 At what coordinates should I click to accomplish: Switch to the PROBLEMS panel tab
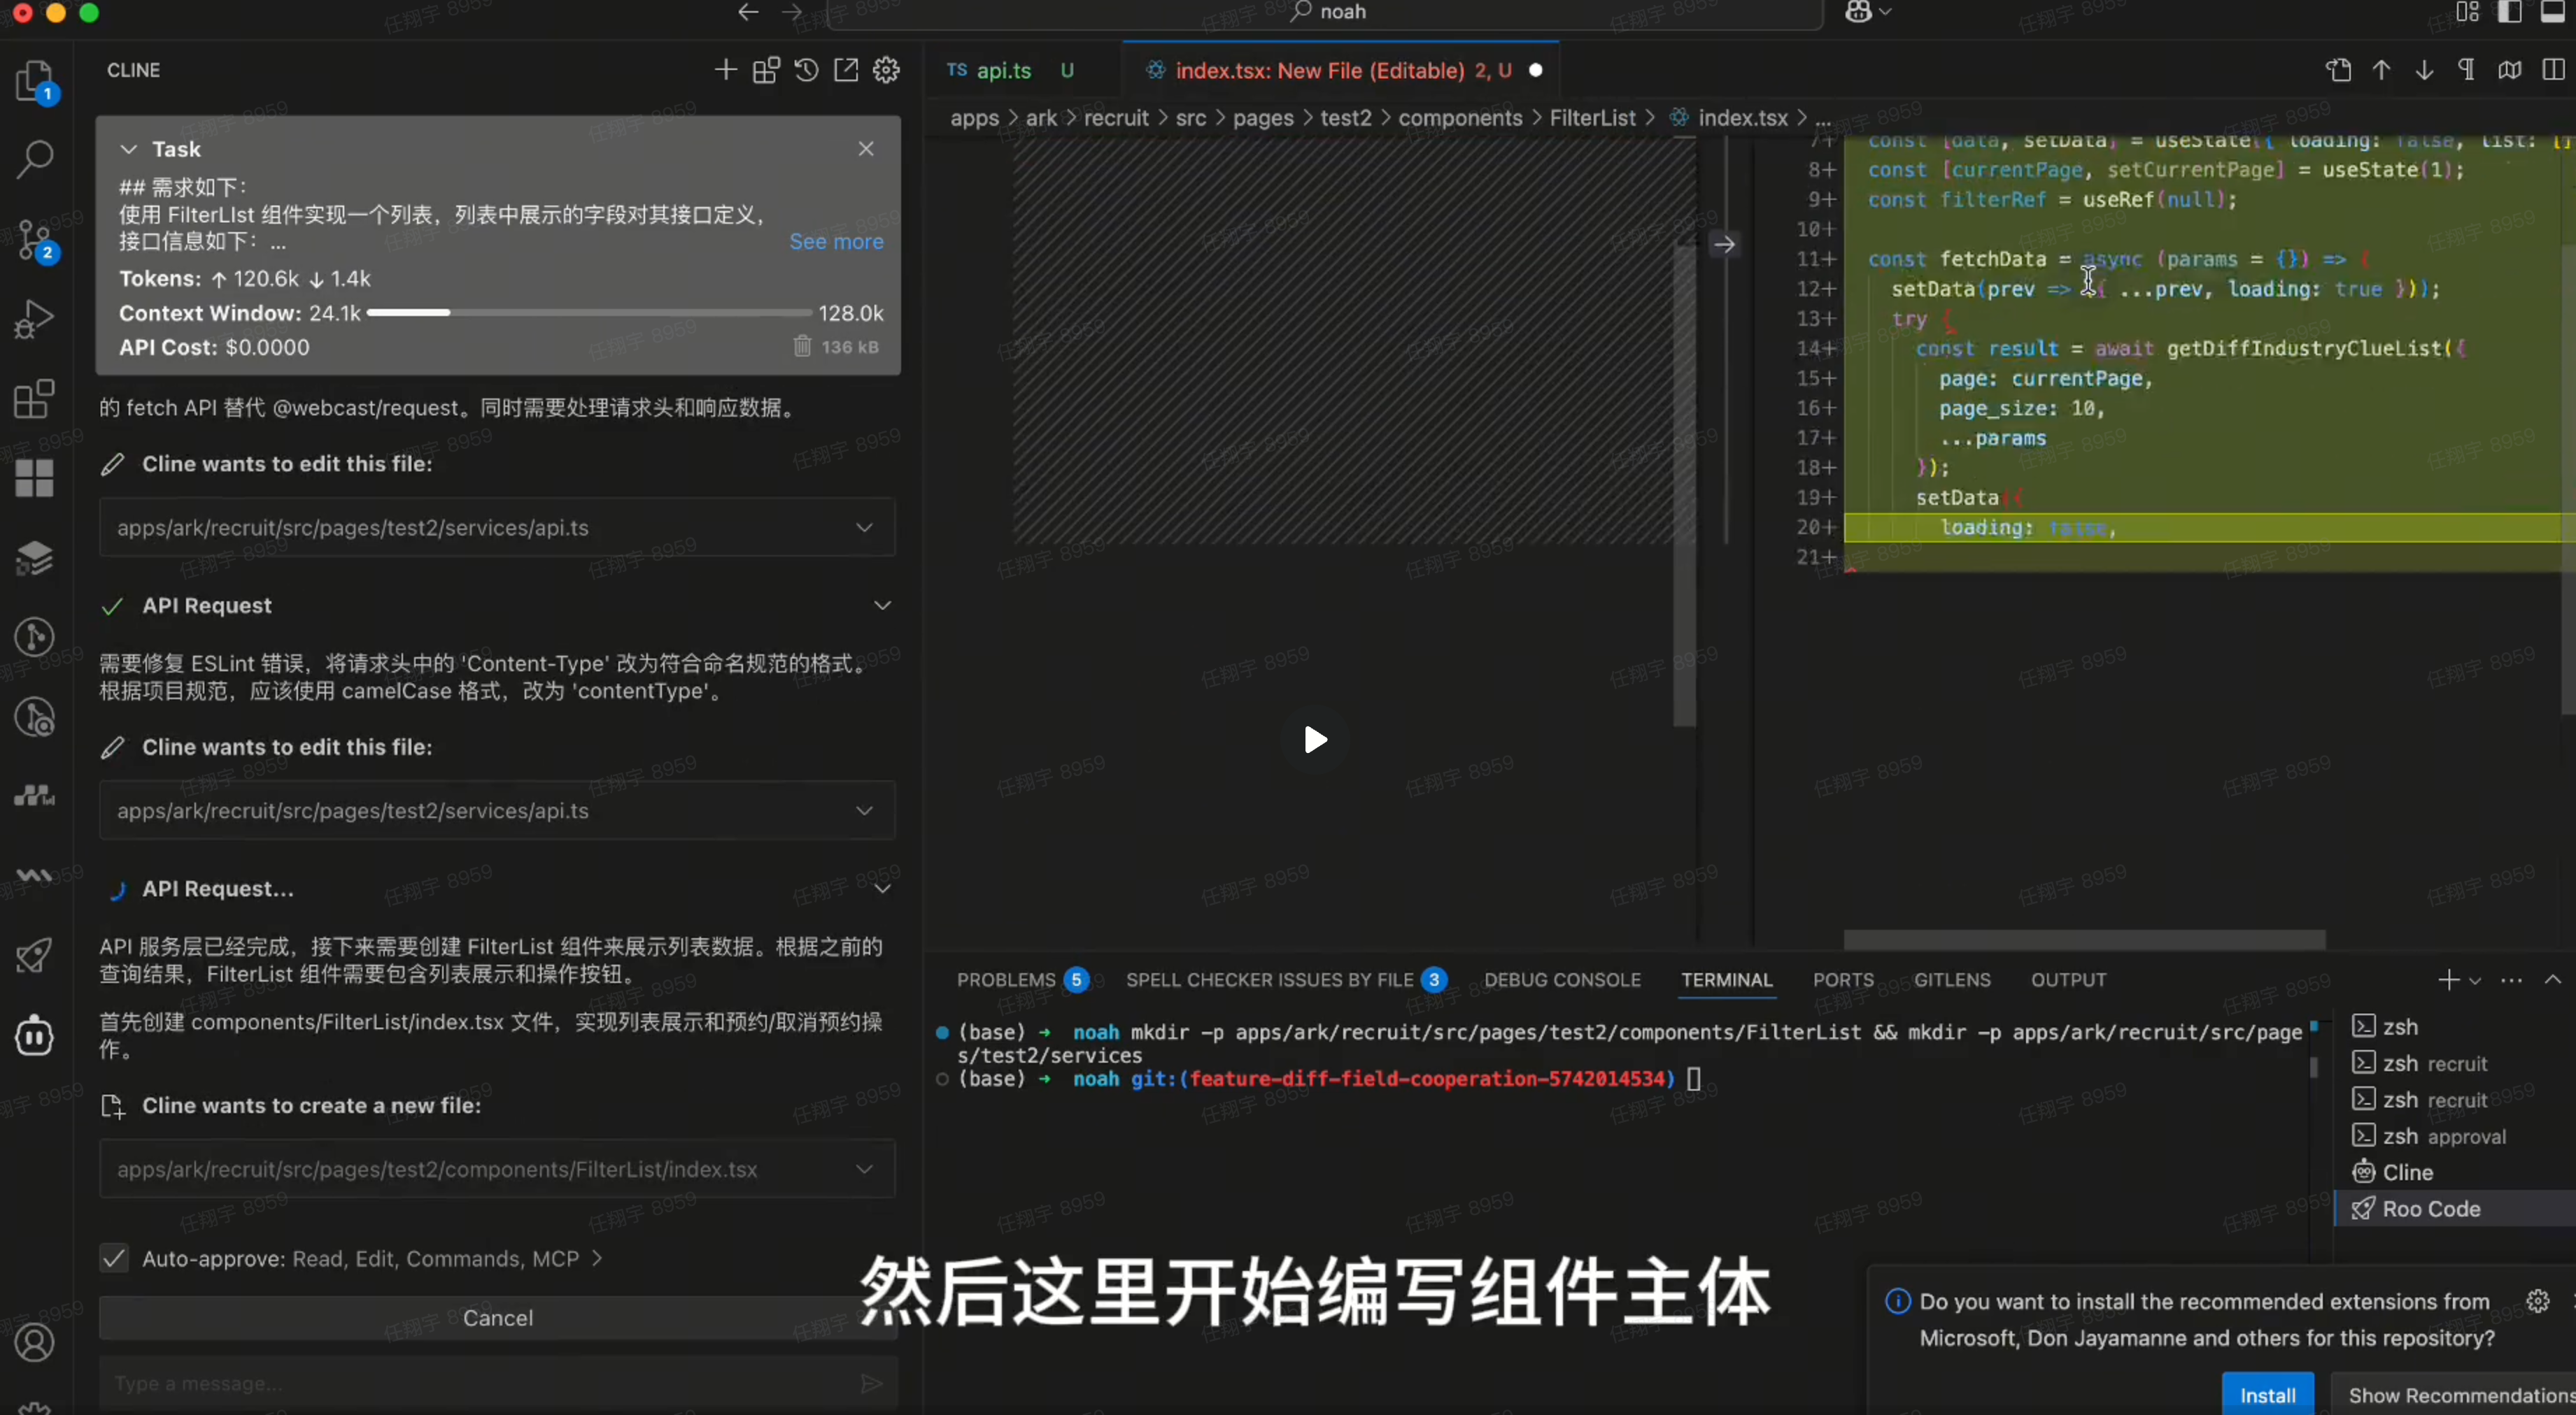pyautogui.click(x=1005, y=979)
